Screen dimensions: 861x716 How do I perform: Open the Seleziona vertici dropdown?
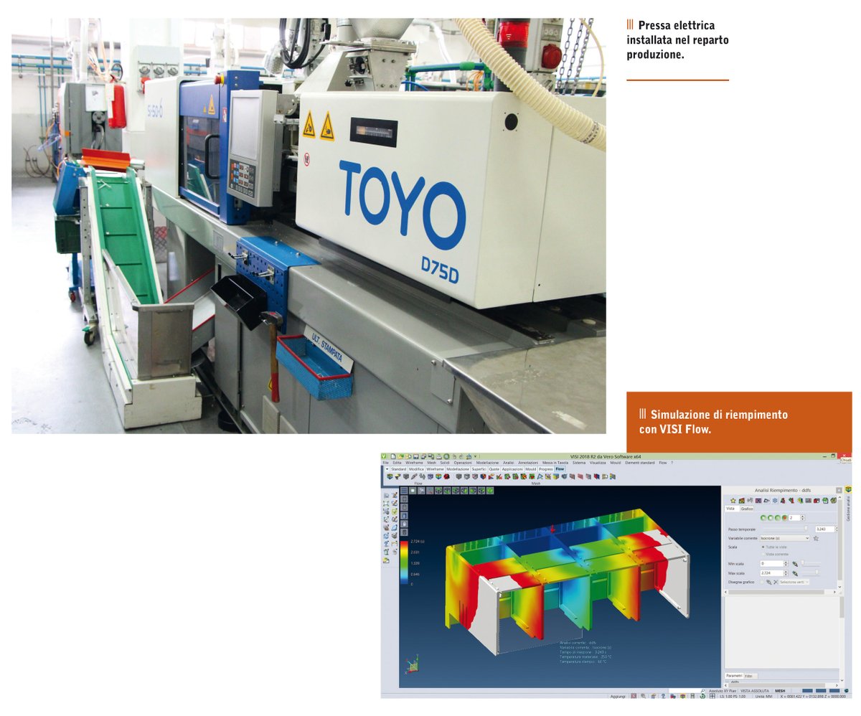(794, 582)
